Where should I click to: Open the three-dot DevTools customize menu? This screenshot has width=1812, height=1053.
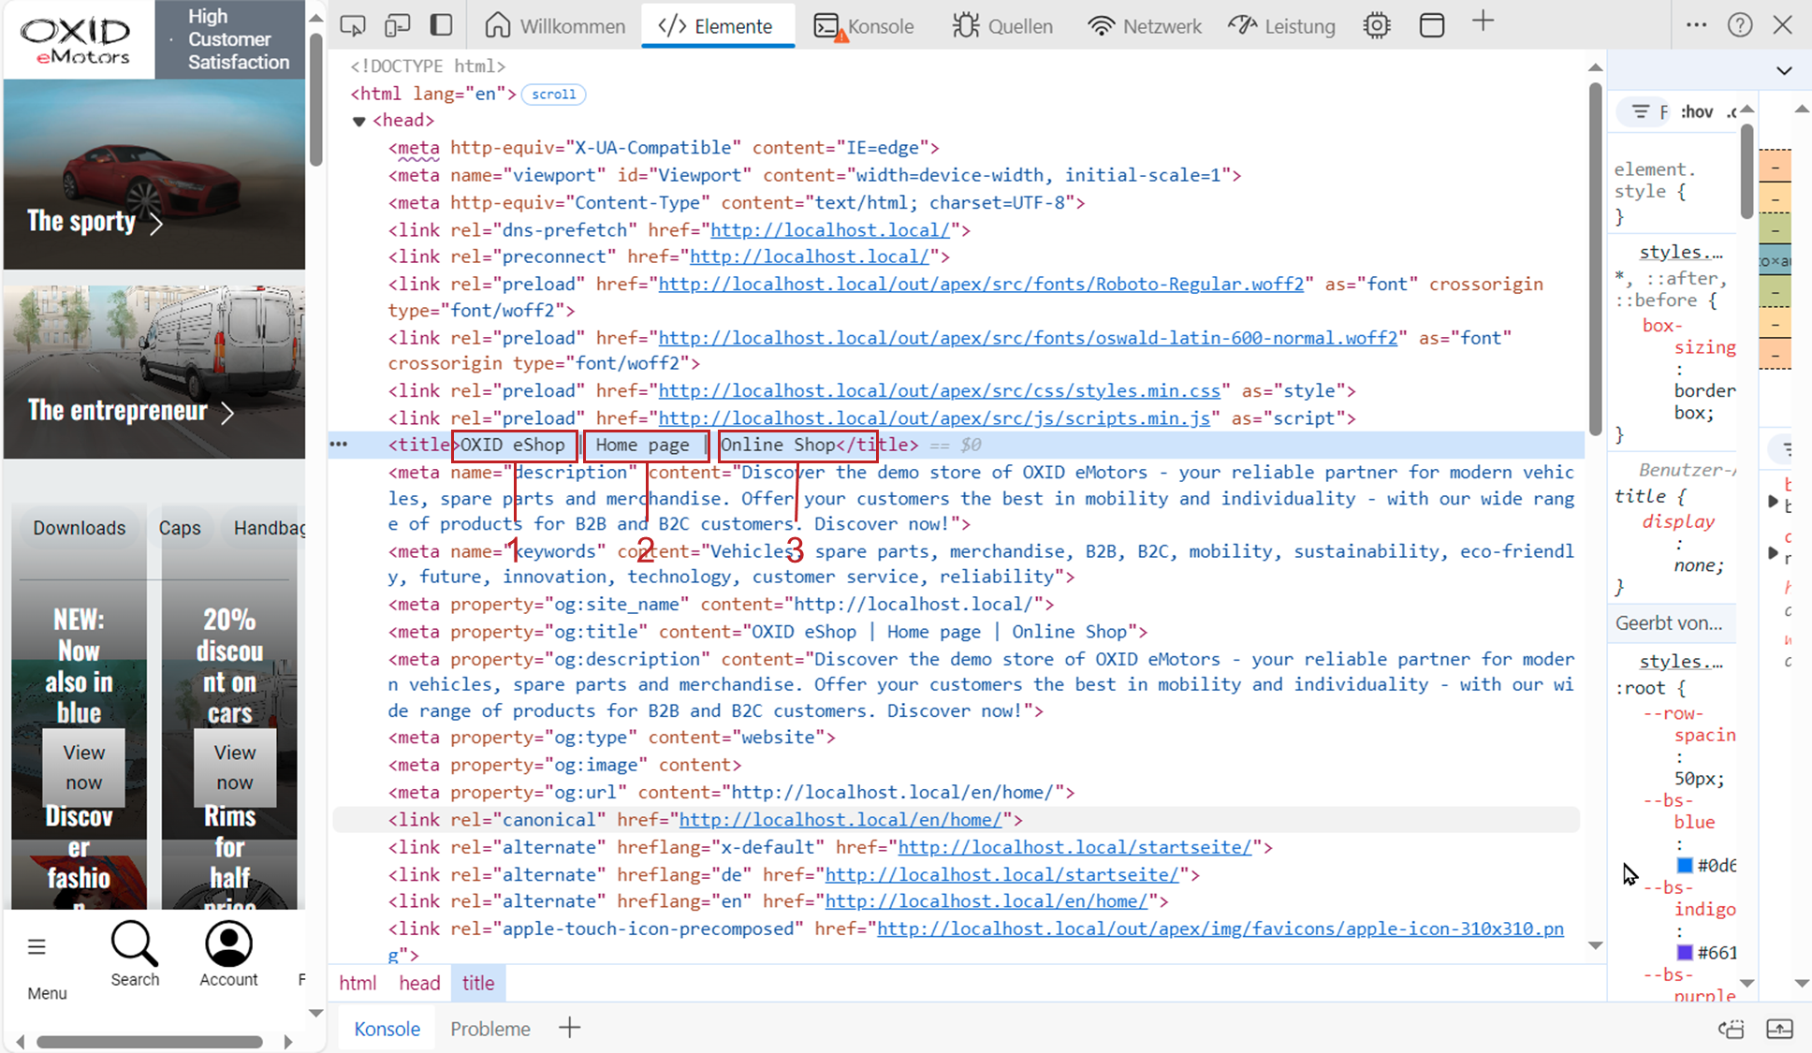(1696, 25)
